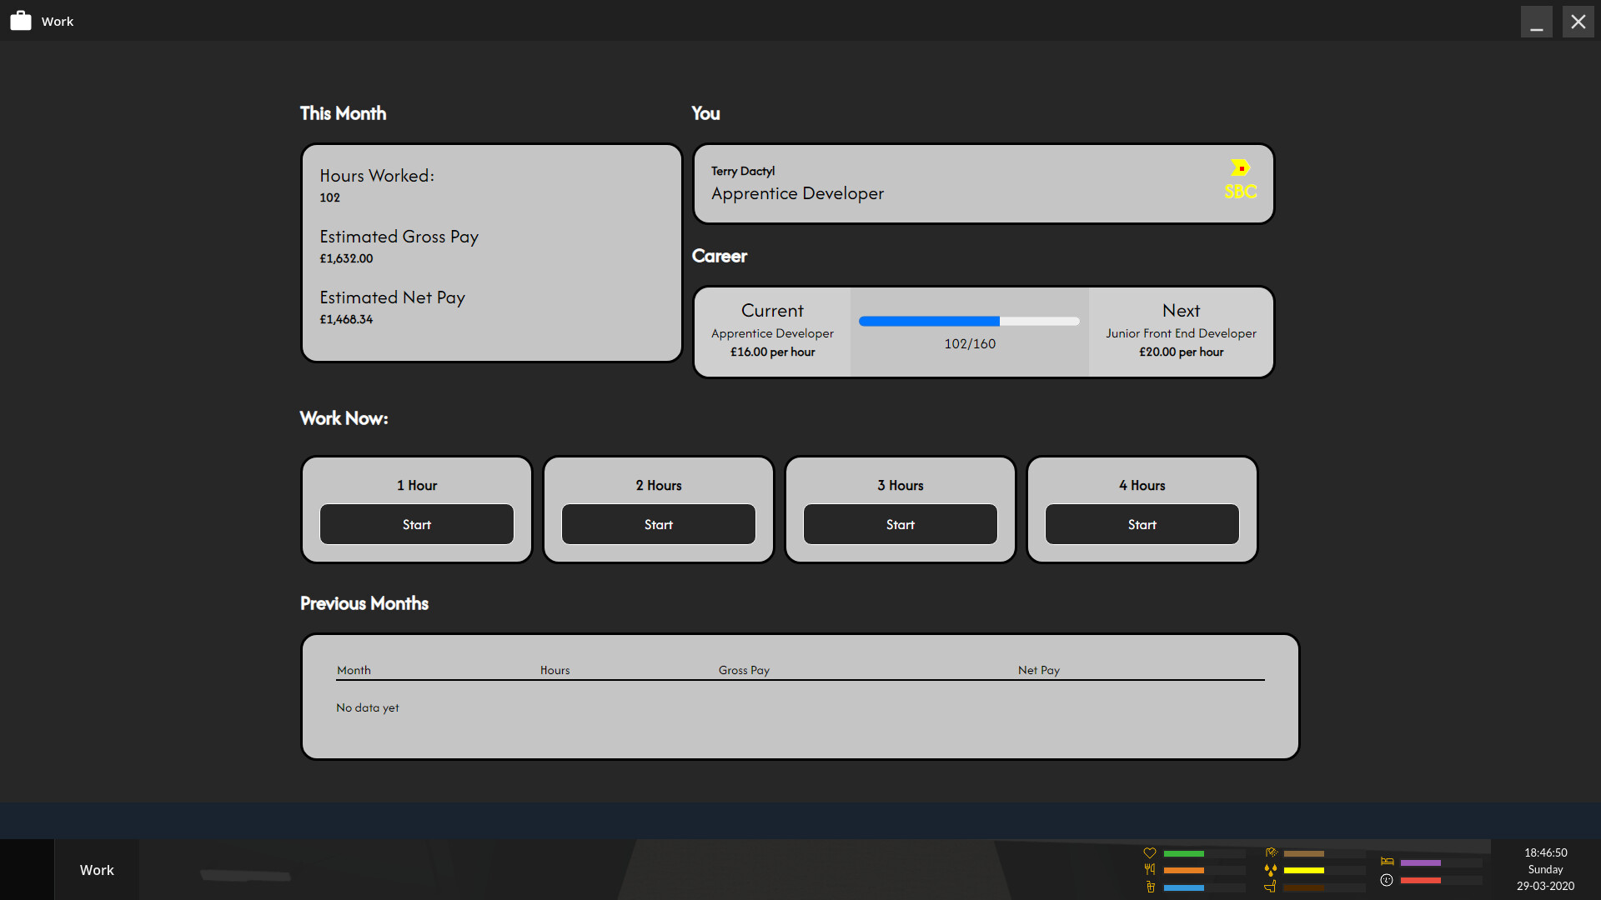This screenshot has height=900, width=1601.
Task: Click the yellow SBC company logo
Action: [x=1241, y=180]
